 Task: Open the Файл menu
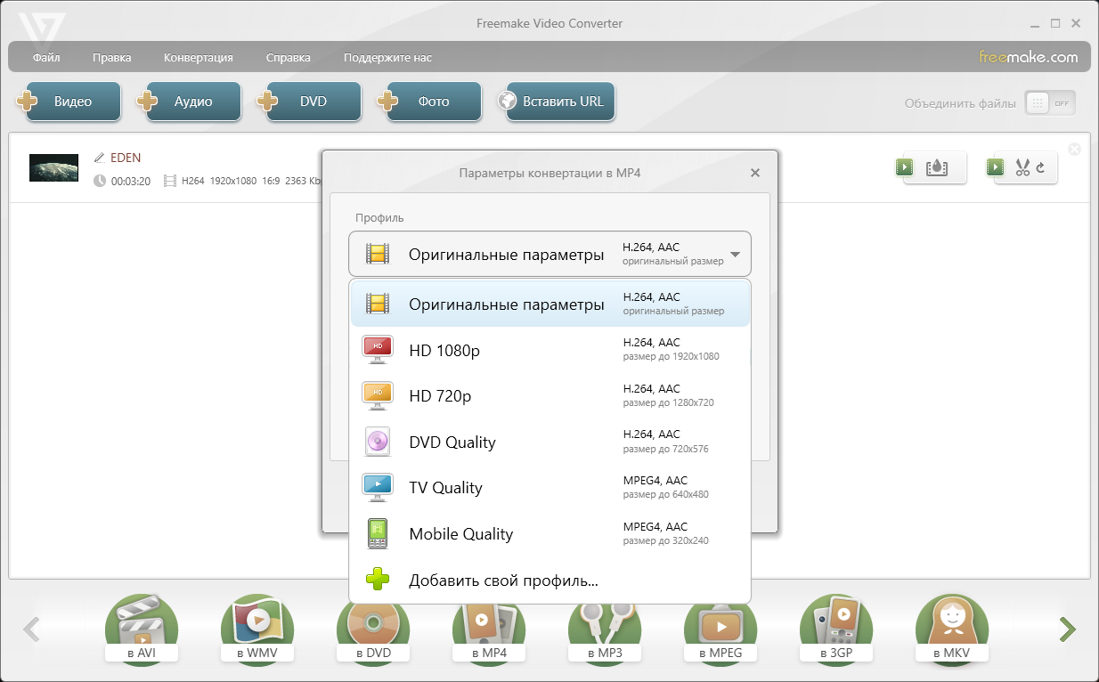(46, 58)
